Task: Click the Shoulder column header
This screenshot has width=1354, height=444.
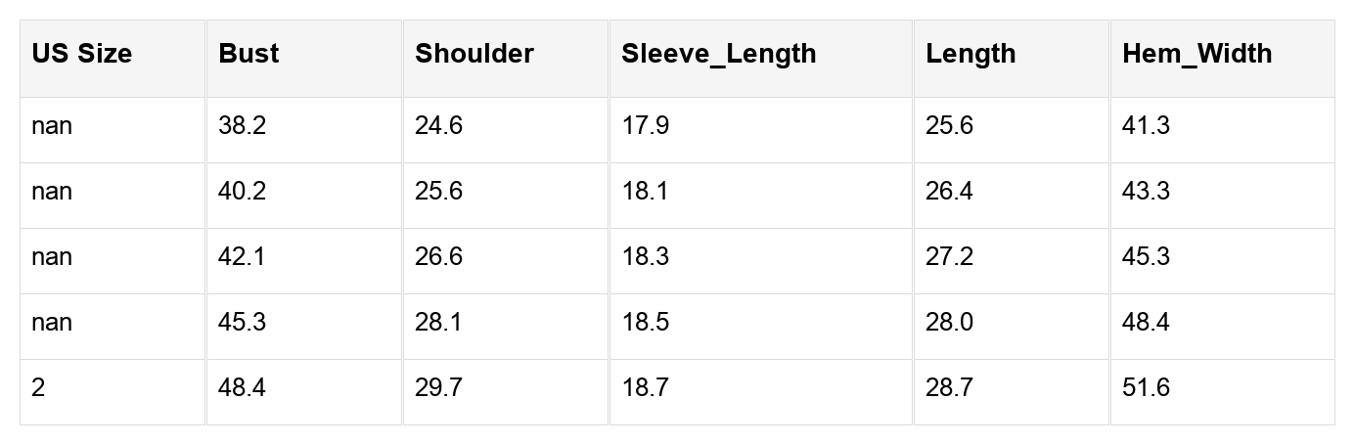Action: 474,54
